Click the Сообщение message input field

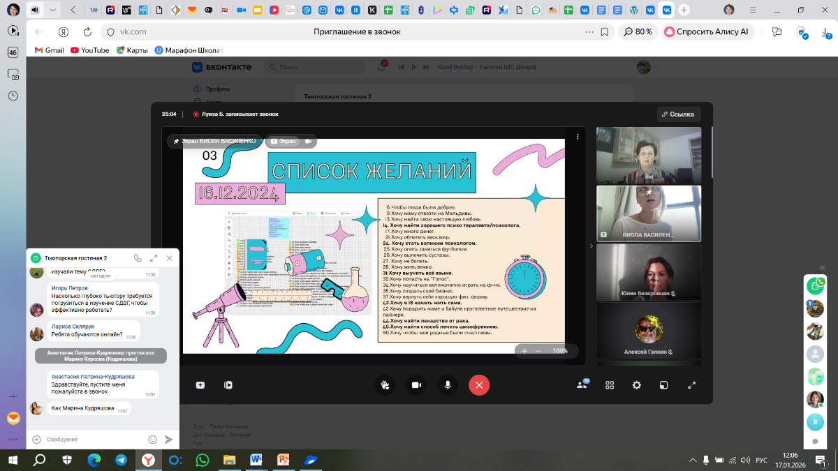(94, 440)
